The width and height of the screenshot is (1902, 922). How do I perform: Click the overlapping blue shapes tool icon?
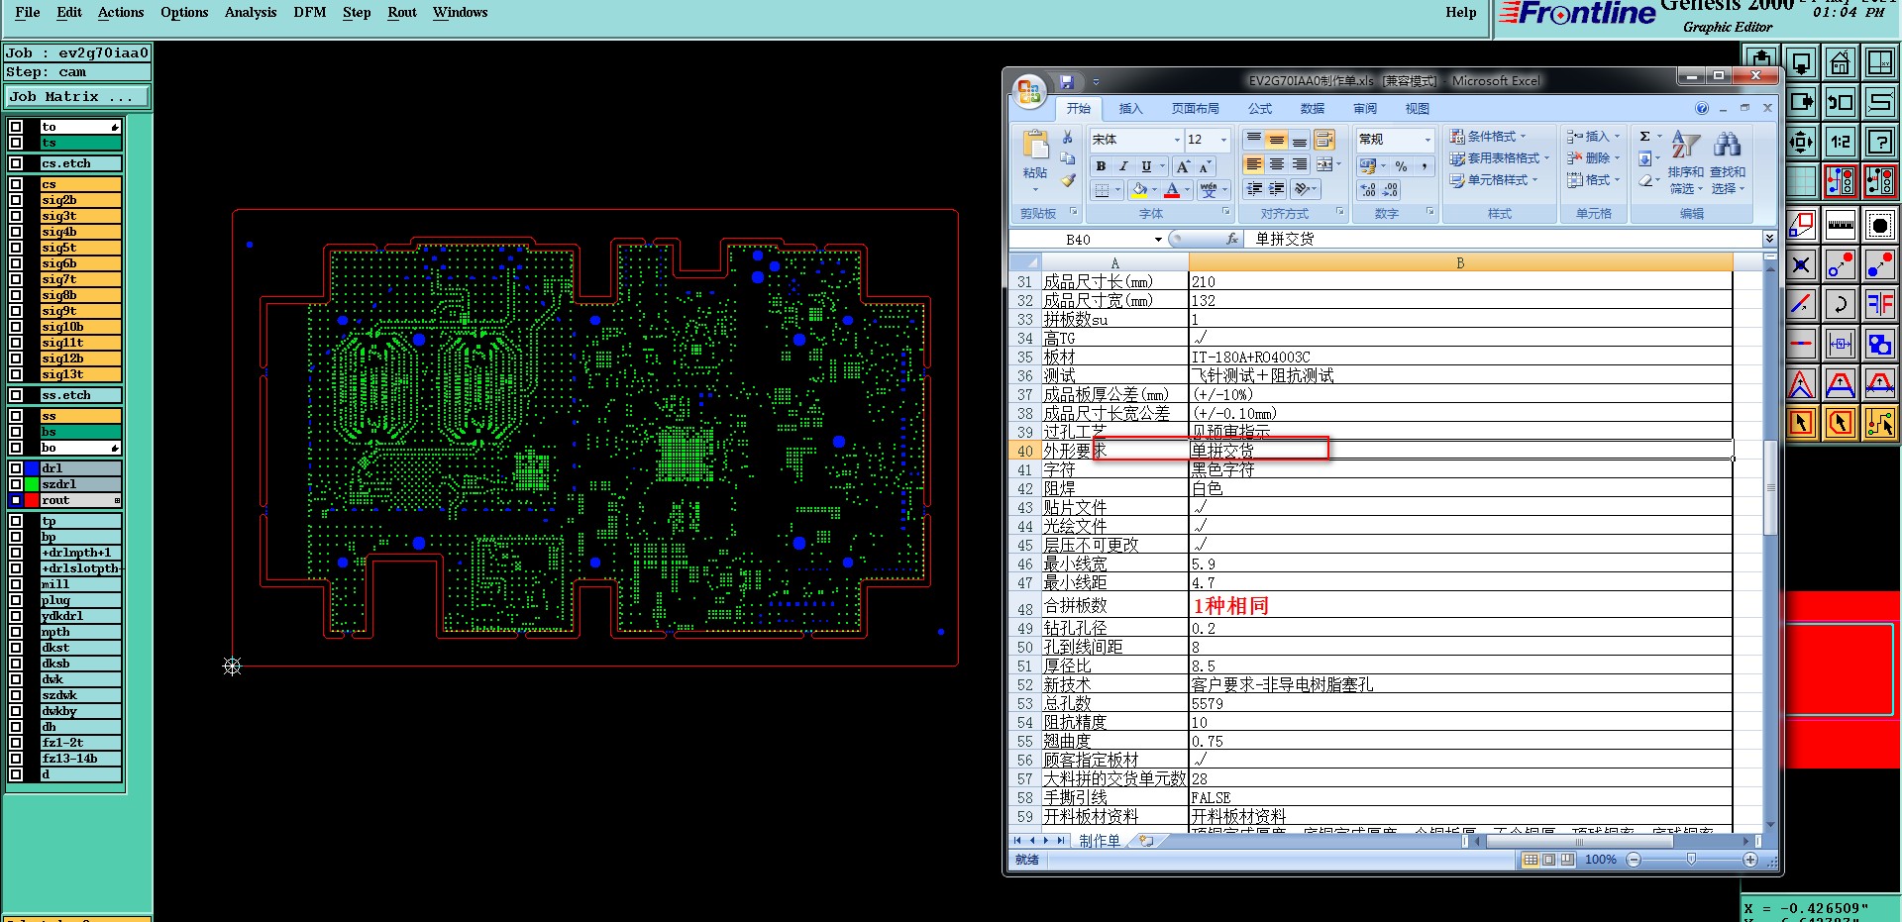[x=1879, y=344]
